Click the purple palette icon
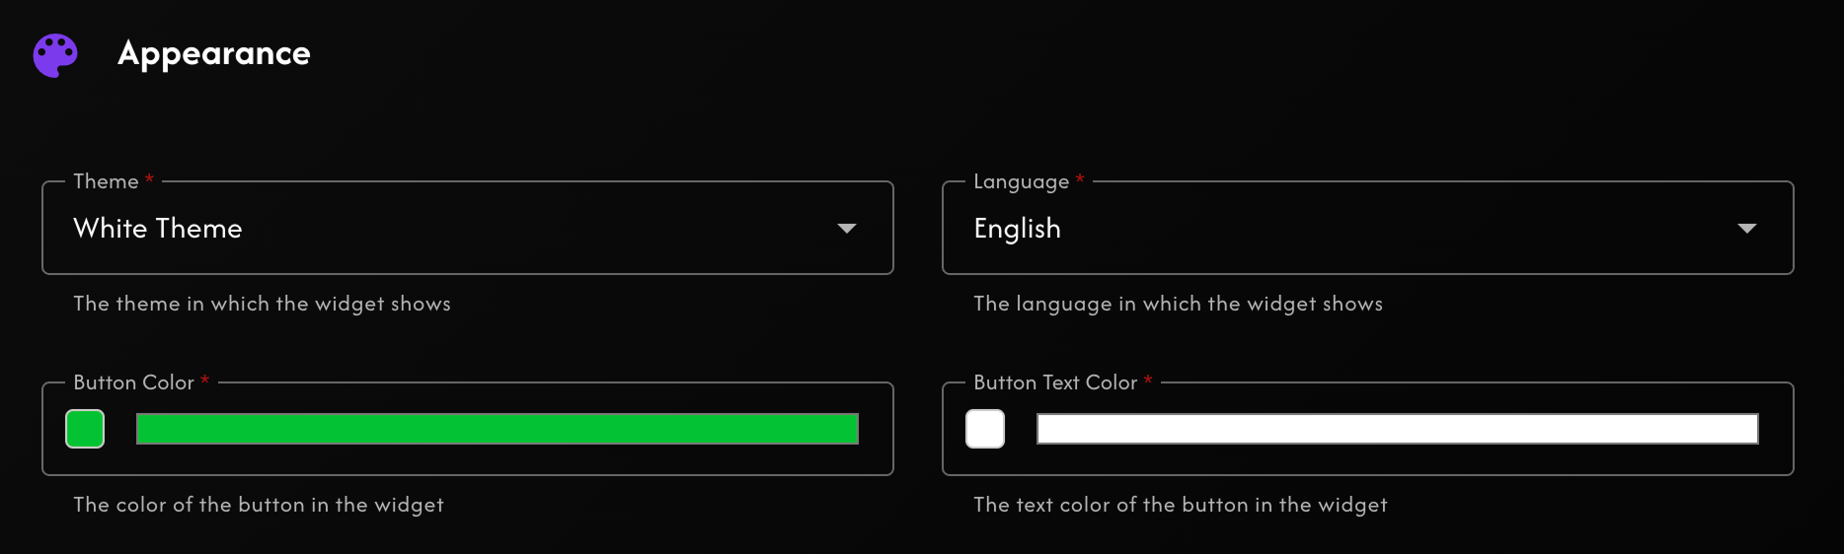 [55, 55]
